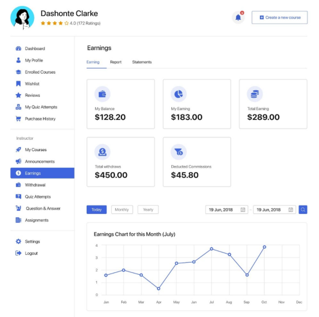Click the My Balance wallet icon
Image resolution: width=319 pixels, height=317 pixels.
click(x=102, y=94)
